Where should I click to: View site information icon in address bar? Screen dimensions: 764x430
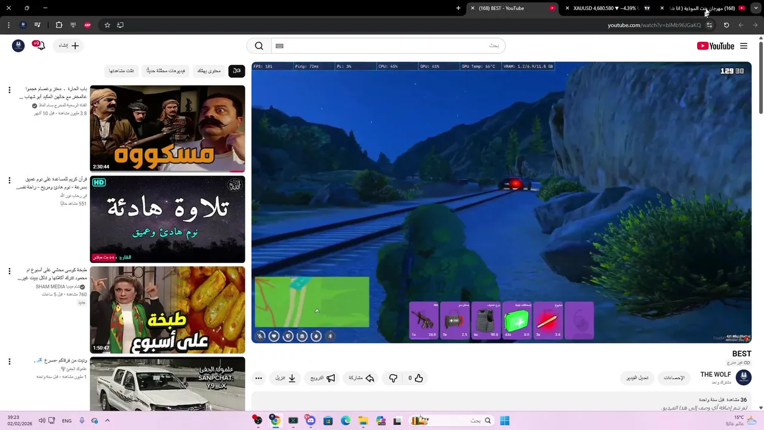pos(709,25)
